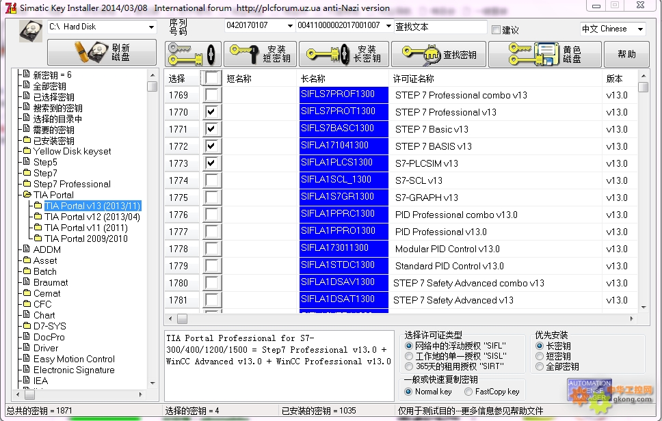
Task: Click the yellow disk button (黄色磁盘)
Action: coord(544,54)
